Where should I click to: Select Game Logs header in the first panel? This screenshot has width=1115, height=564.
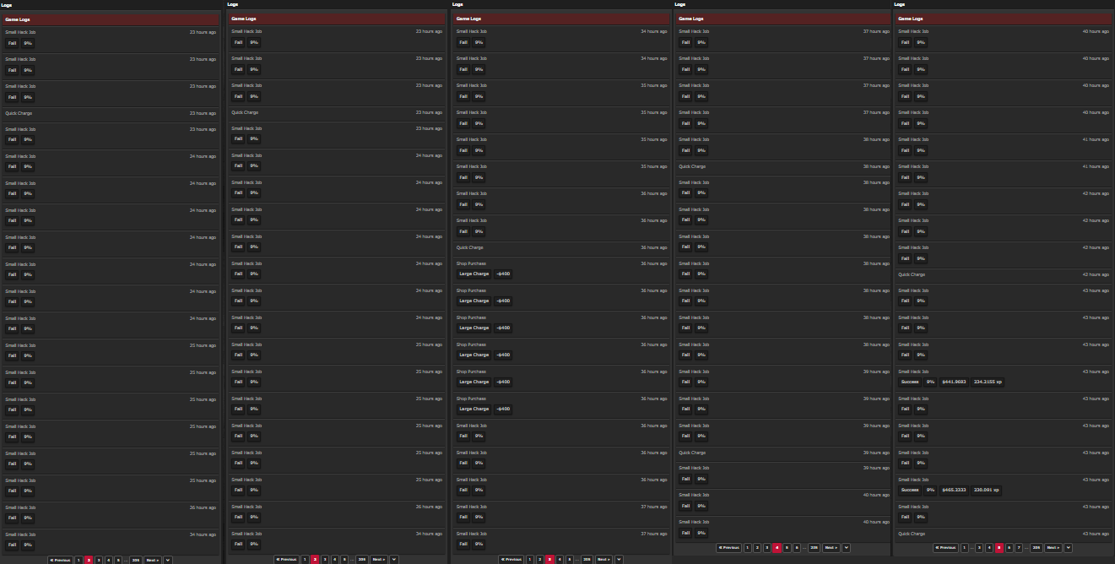pyautogui.click(x=111, y=19)
